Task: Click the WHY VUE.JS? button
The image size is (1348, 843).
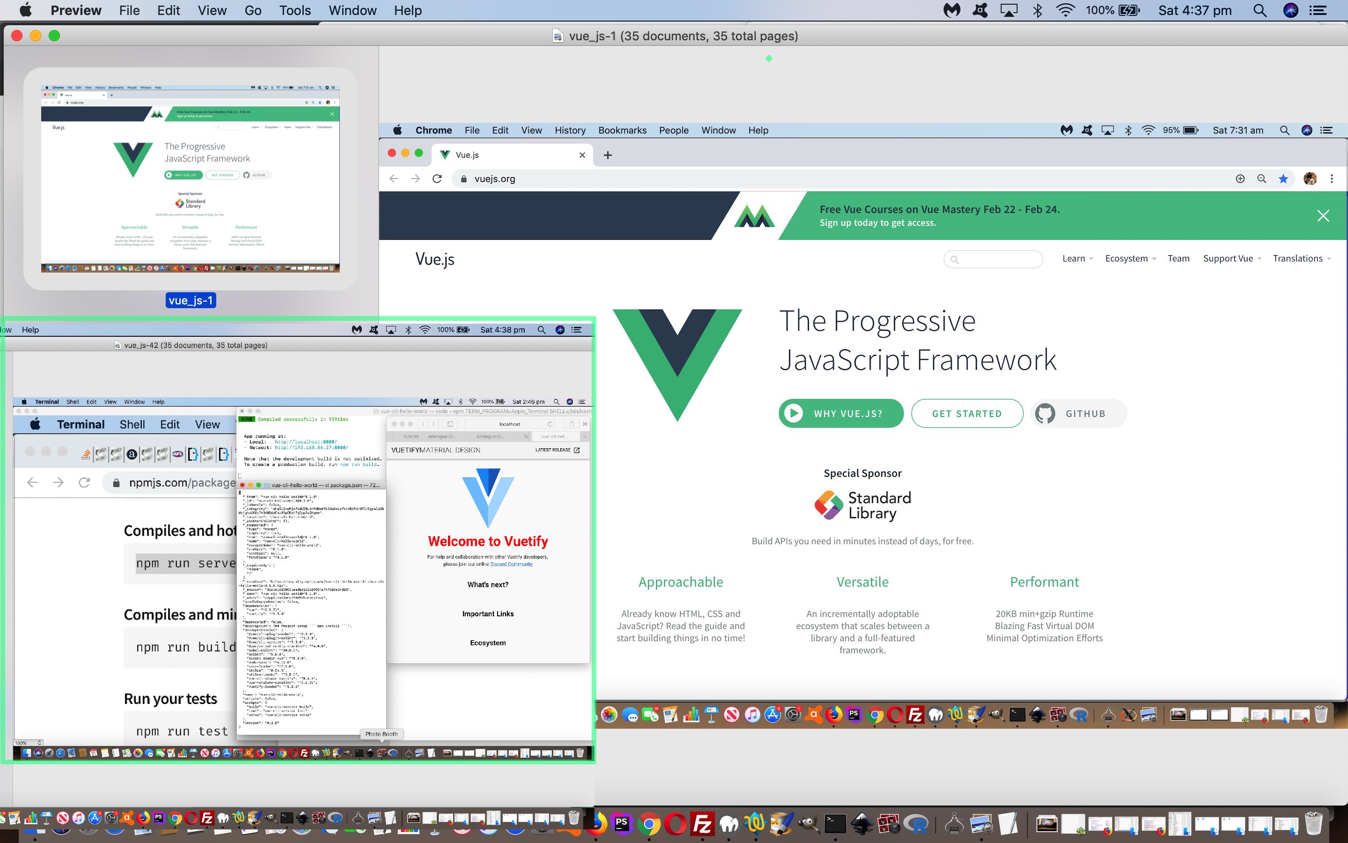Action: point(841,414)
